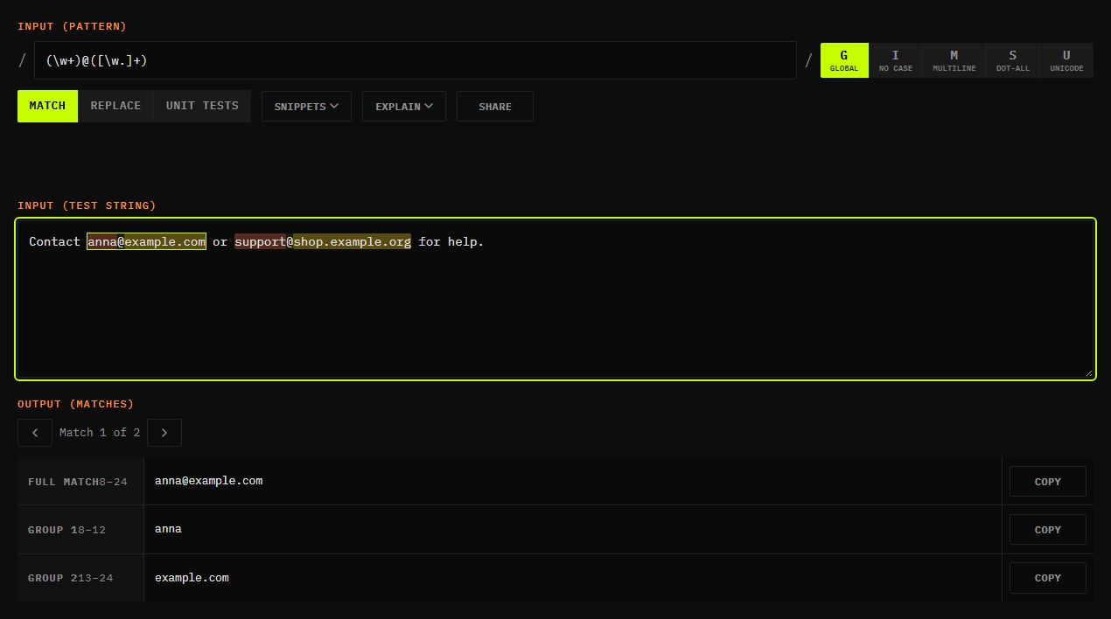Click the Share button

pyautogui.click(x=495, y=106)
